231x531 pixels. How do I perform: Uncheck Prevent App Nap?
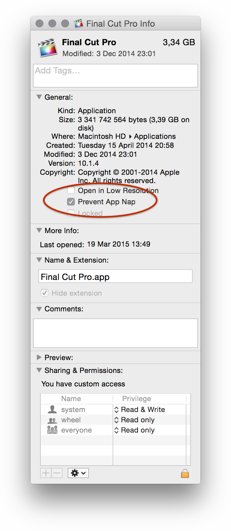71,202
